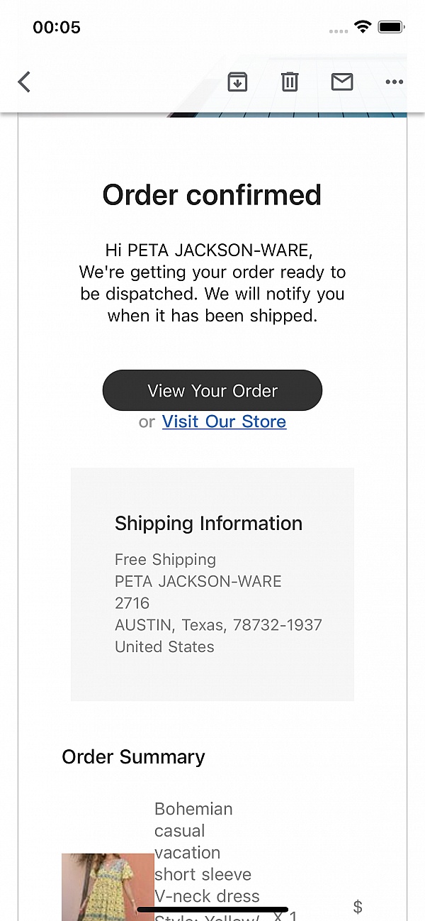This screenshot has width=425, height=921.
Task: Tap the Order confirmed heading
Action: click(212, 194)
